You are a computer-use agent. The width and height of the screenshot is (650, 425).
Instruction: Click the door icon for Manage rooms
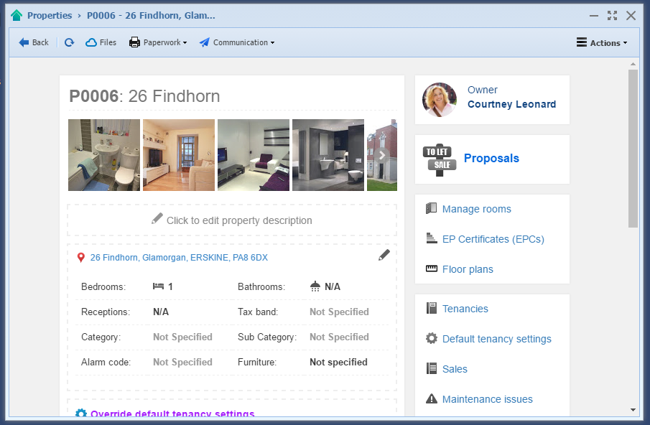[431, 208]
